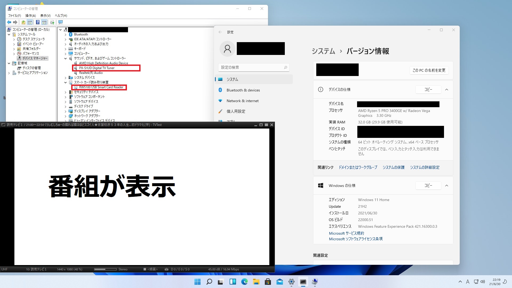Toggle the show/hide action pane toolbar button
This screenshot has width=512, height=288.
tap(44, 22)
